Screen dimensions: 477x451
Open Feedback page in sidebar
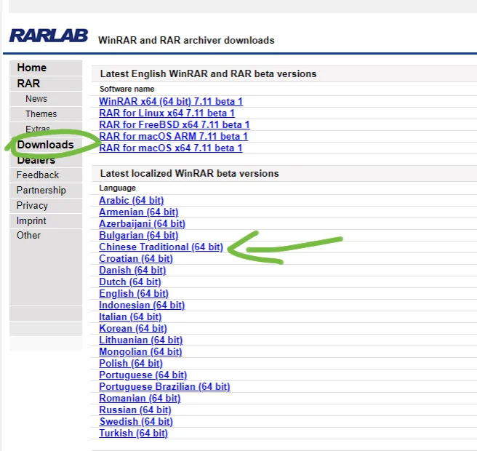pos(37,175)
